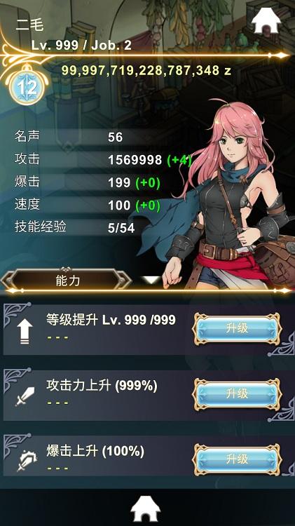
Task: Click 升级 button for 攻击力上升
Action: [237, 394]
